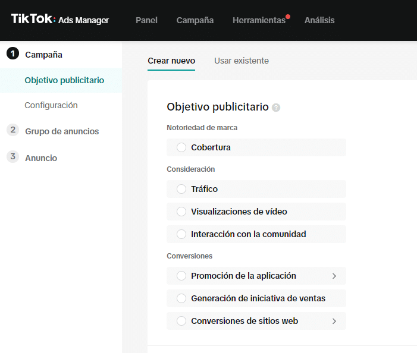This screenshot has height=353, width=417.
Task: Select Generación de iniciativa de ventas radio
Action: click(181, 298)
